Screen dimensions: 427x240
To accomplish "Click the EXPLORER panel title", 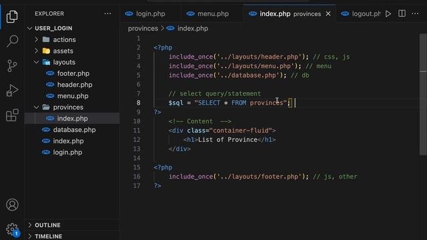I will (49, 13).
